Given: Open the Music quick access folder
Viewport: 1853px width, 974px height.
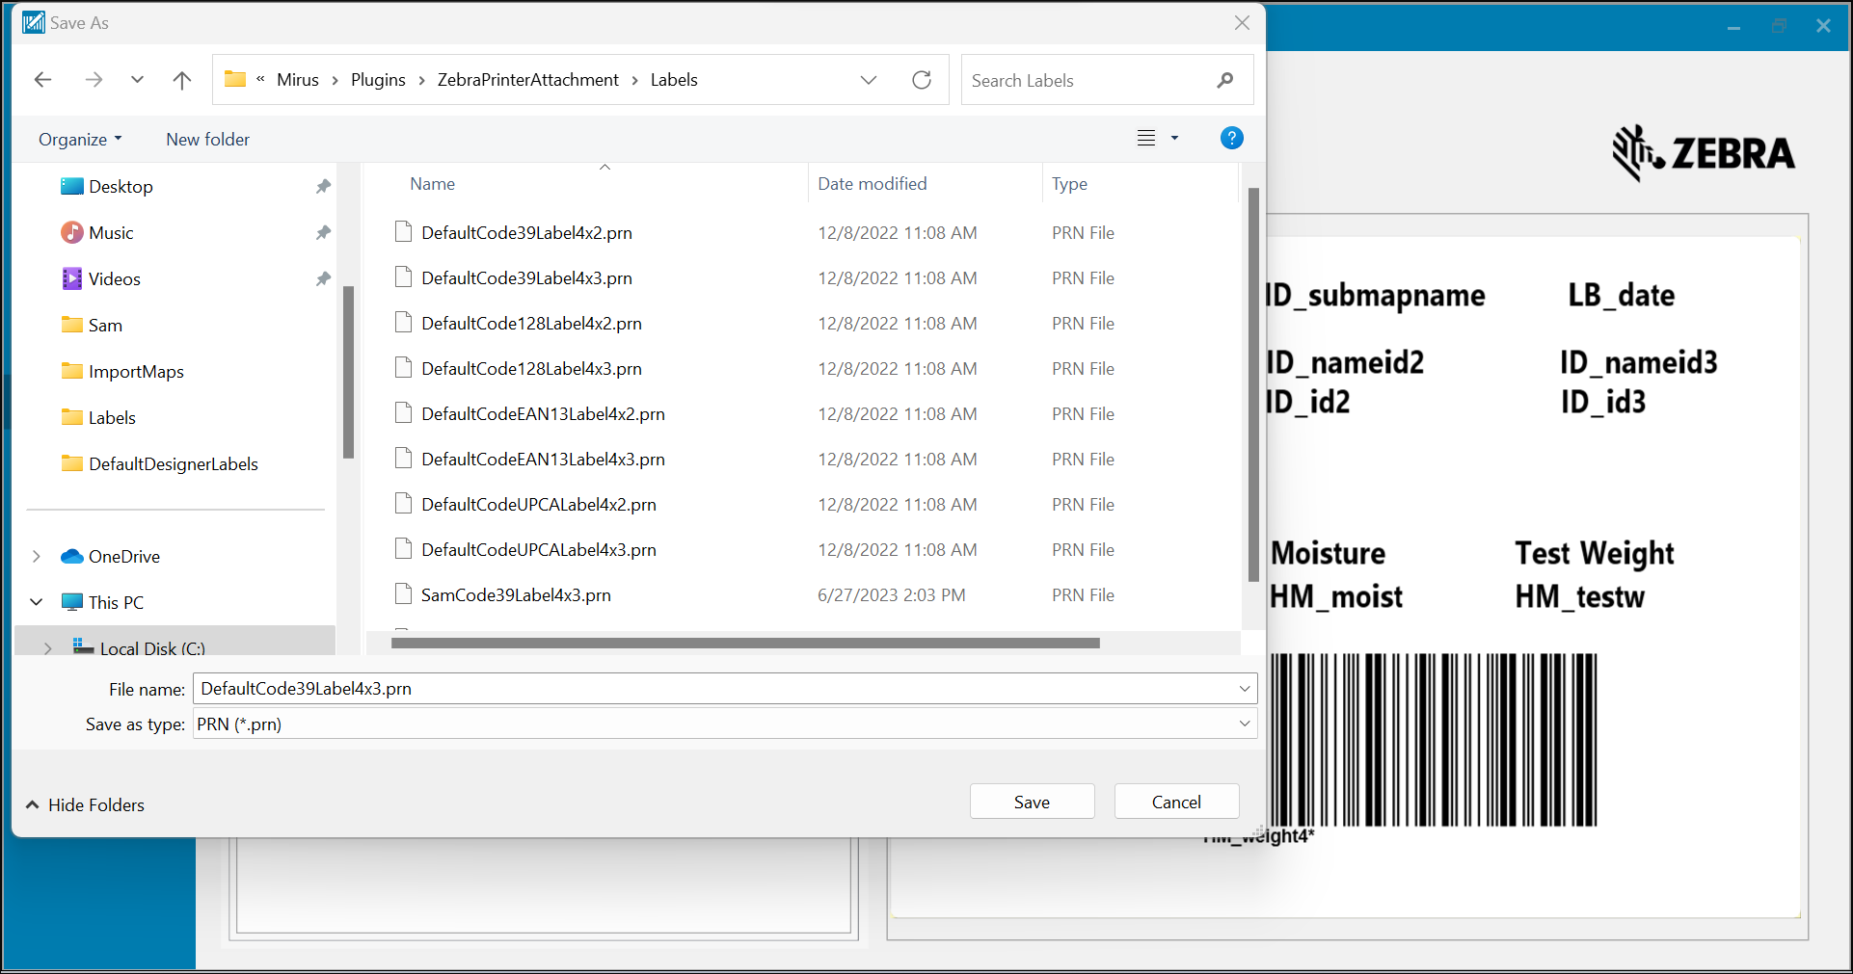Looking at the screenshot, I should 111,233.
